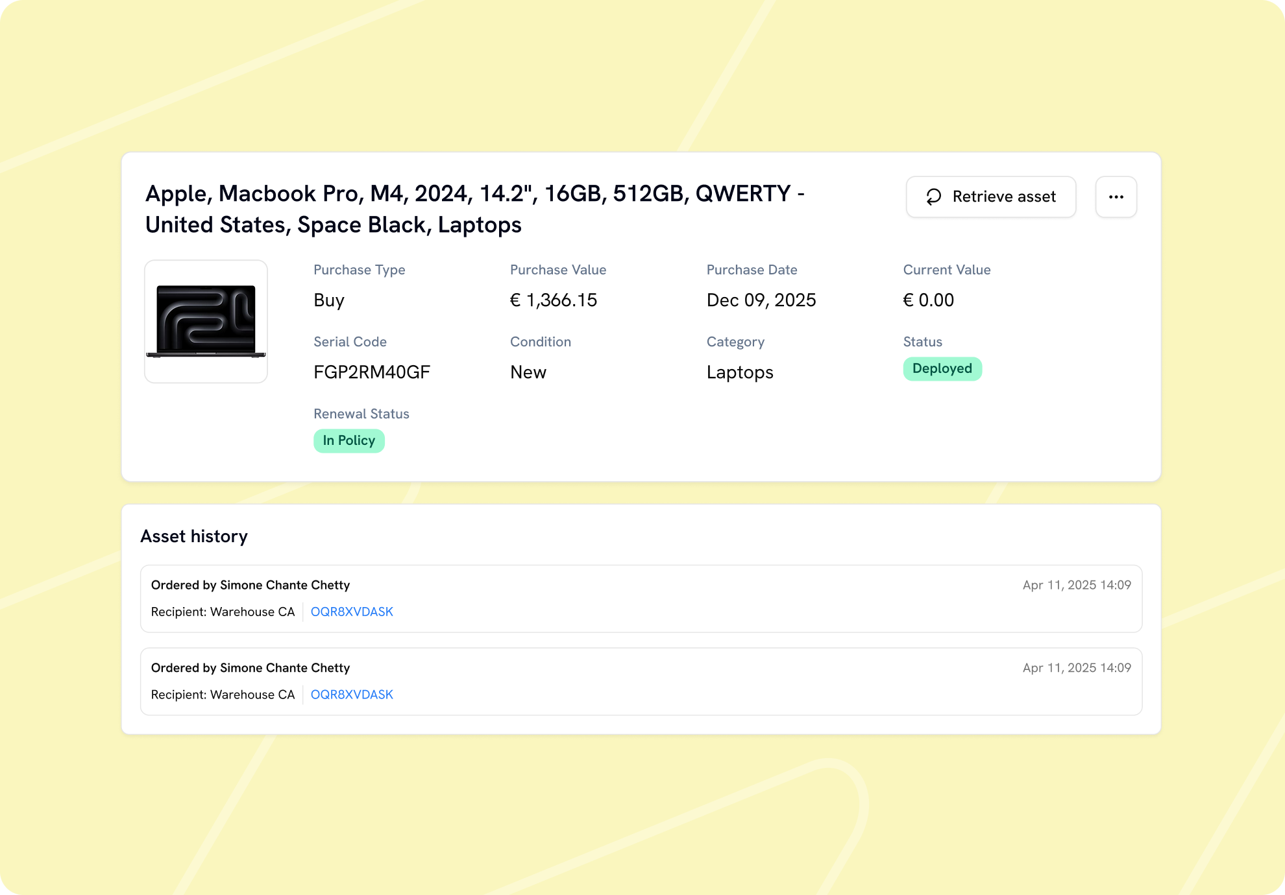The width and height of the screenshot is (1285, 895).
Task: Click the purchase value € 1,366.15
Action: (x=554, y=300)
